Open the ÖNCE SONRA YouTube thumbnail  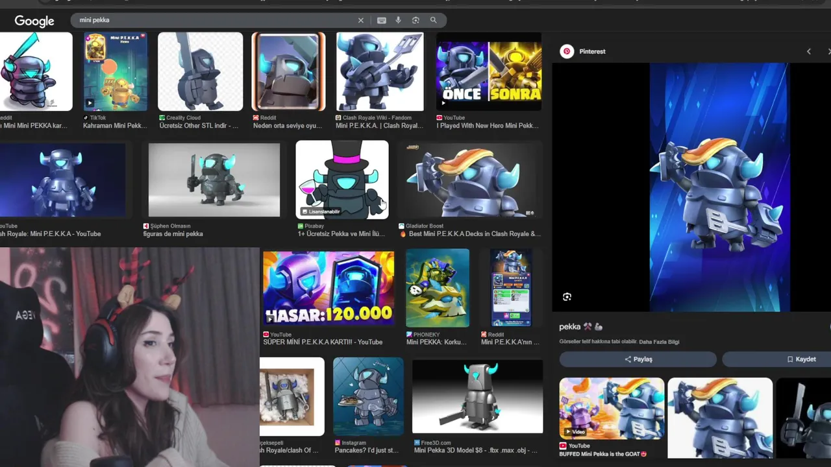pos(489,72)
